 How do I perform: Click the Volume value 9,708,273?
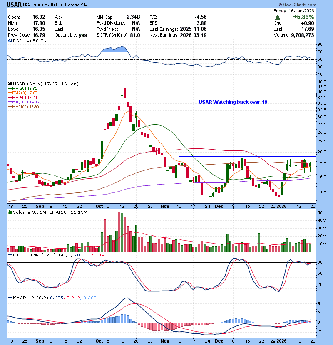(303, 35)
